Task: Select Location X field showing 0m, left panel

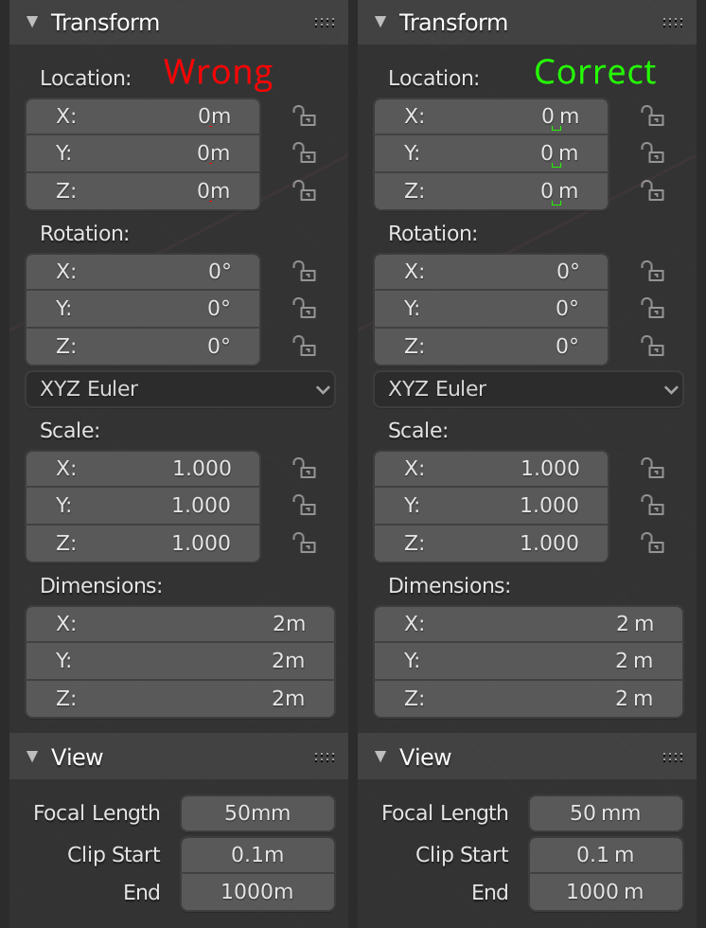Action: [x=143, y=116]
